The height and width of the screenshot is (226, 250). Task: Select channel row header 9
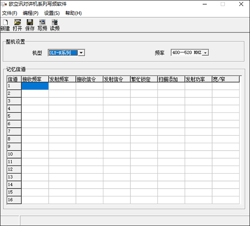pyautogui.click(x=14, y=147)
